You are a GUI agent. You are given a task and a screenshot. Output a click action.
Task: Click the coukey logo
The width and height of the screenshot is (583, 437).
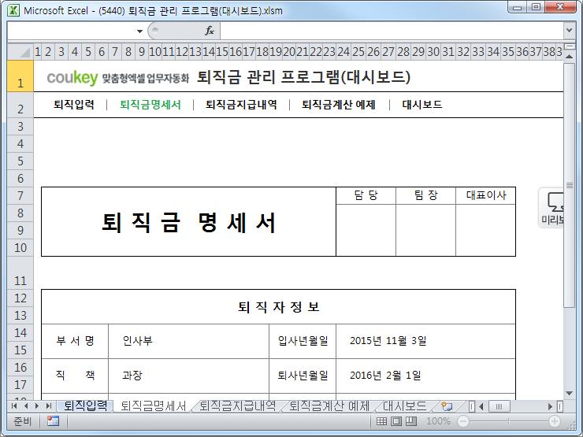pos(72,78)
